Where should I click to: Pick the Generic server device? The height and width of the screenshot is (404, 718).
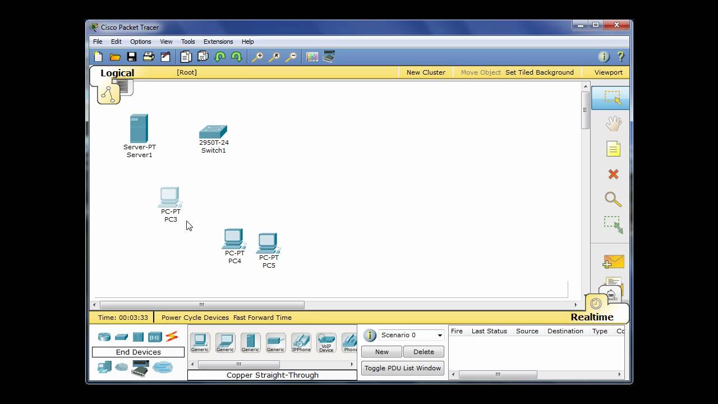click(250, 342)
